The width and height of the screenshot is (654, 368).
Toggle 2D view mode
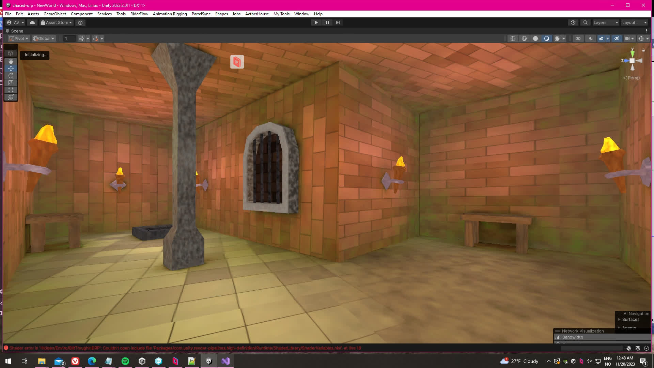click(x=578, y=39)
